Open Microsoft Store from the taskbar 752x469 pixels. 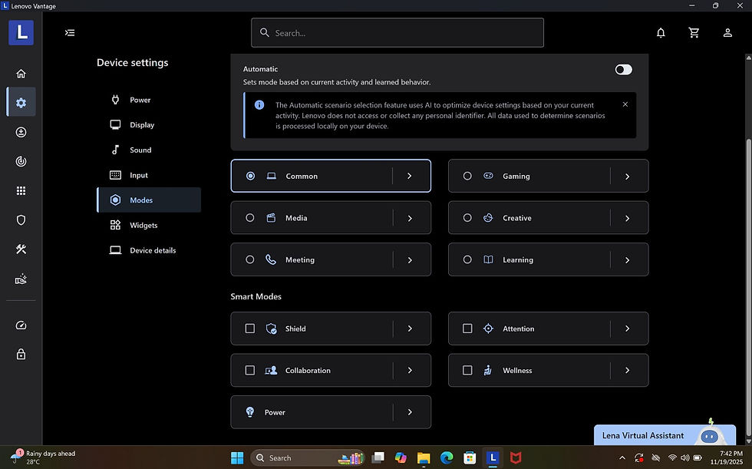click(x=470, y=457)
